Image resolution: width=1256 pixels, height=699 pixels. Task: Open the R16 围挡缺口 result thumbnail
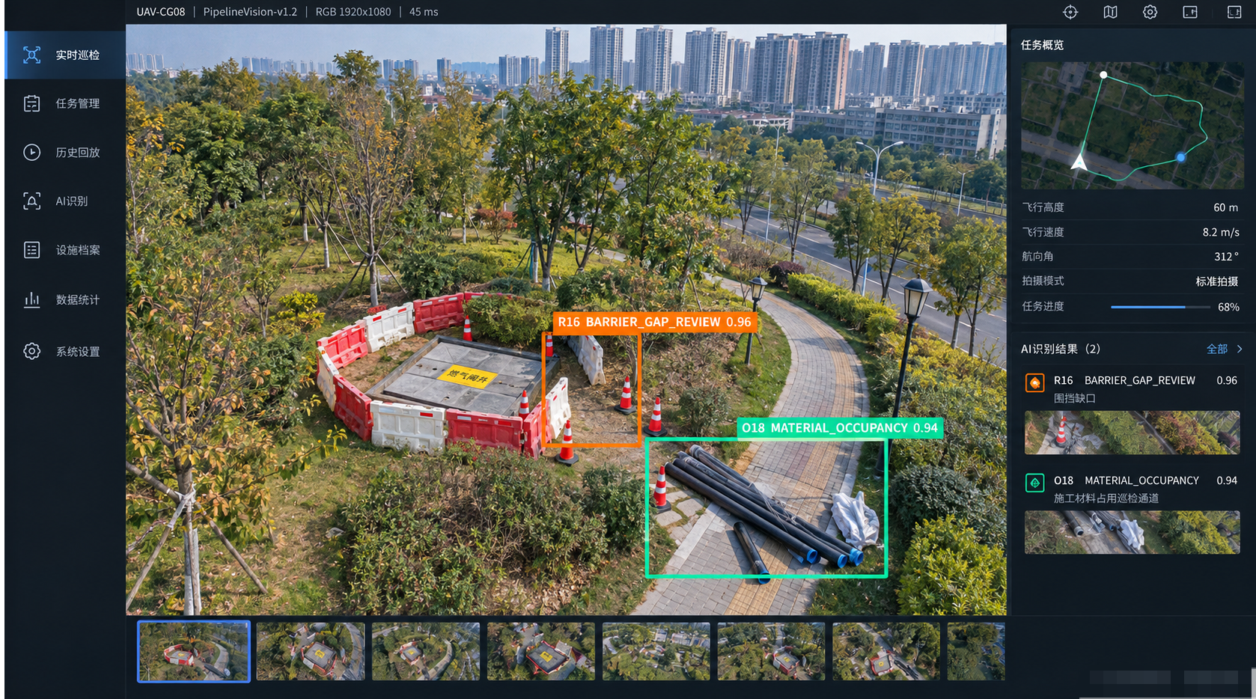pyautogui.click(x=1132, y=433)
